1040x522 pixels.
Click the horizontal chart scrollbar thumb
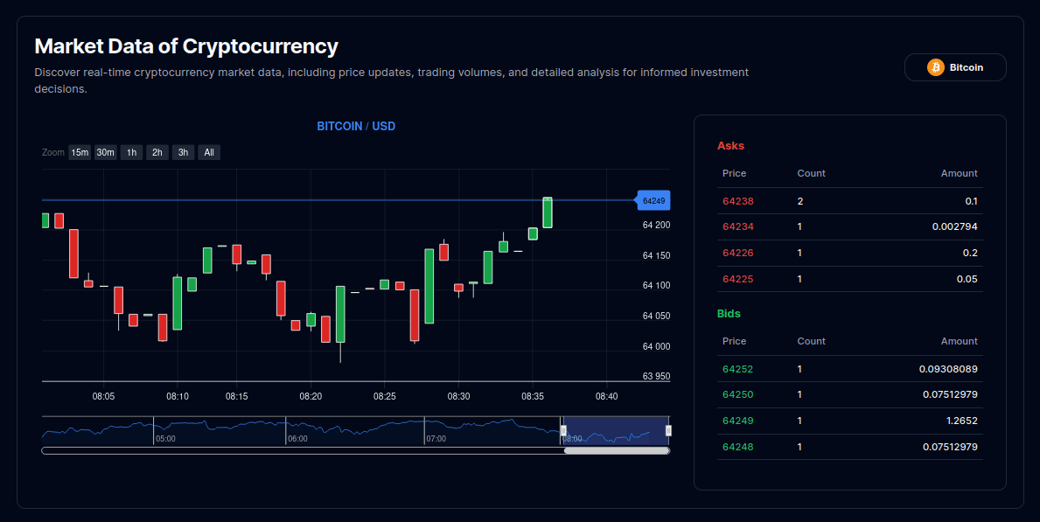(x=616, y=451)
